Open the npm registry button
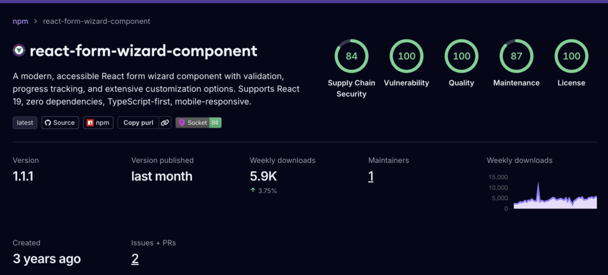The height and width of the screenshot is (275, 608). click(x=98, y=122)
